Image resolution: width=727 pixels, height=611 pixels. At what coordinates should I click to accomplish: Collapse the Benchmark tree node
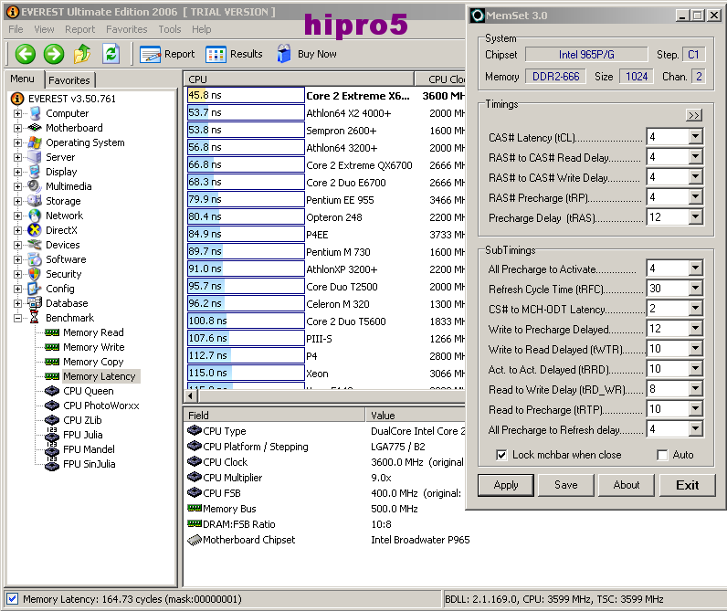17,318
